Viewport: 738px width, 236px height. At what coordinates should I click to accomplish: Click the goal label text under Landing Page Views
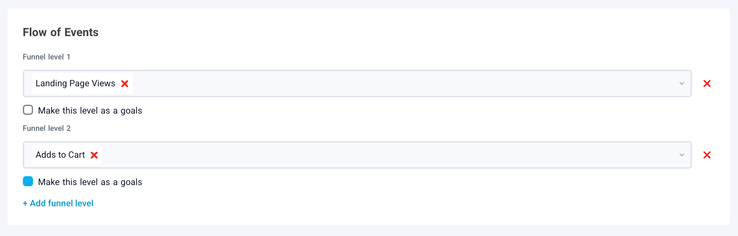[90, 111]
